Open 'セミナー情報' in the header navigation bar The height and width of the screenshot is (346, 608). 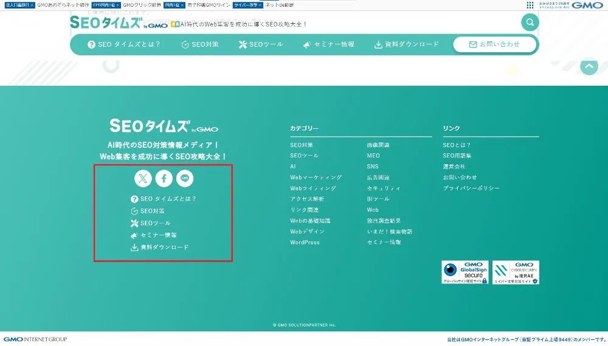[x=329, y=44]
